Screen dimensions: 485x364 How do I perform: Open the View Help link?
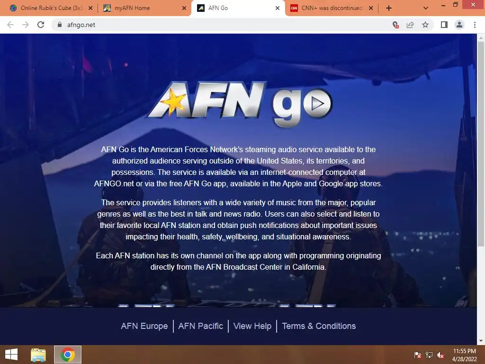252,326
